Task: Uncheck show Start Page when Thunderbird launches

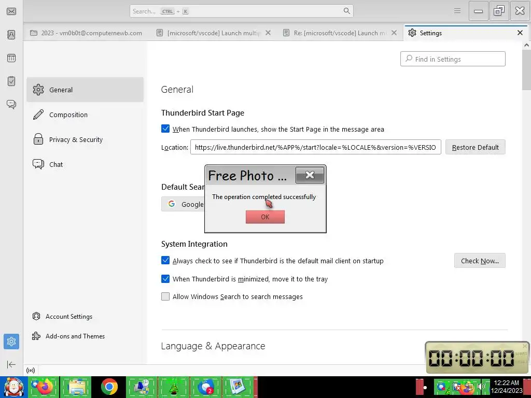Action: (x=165, y=129)
